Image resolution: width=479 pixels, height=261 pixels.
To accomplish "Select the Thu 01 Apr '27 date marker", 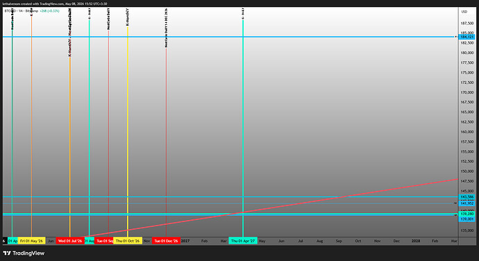I will [x=243, y=241].
